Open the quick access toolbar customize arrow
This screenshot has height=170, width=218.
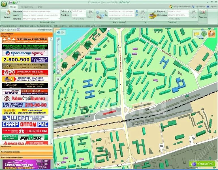[x=19, y=2]
